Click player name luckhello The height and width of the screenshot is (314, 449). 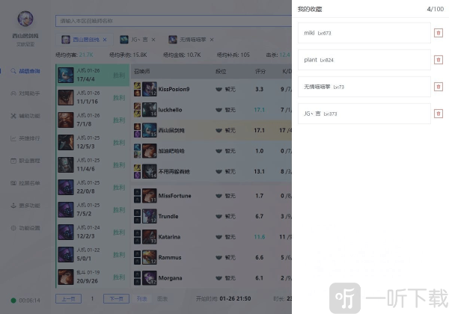[170, 110]
